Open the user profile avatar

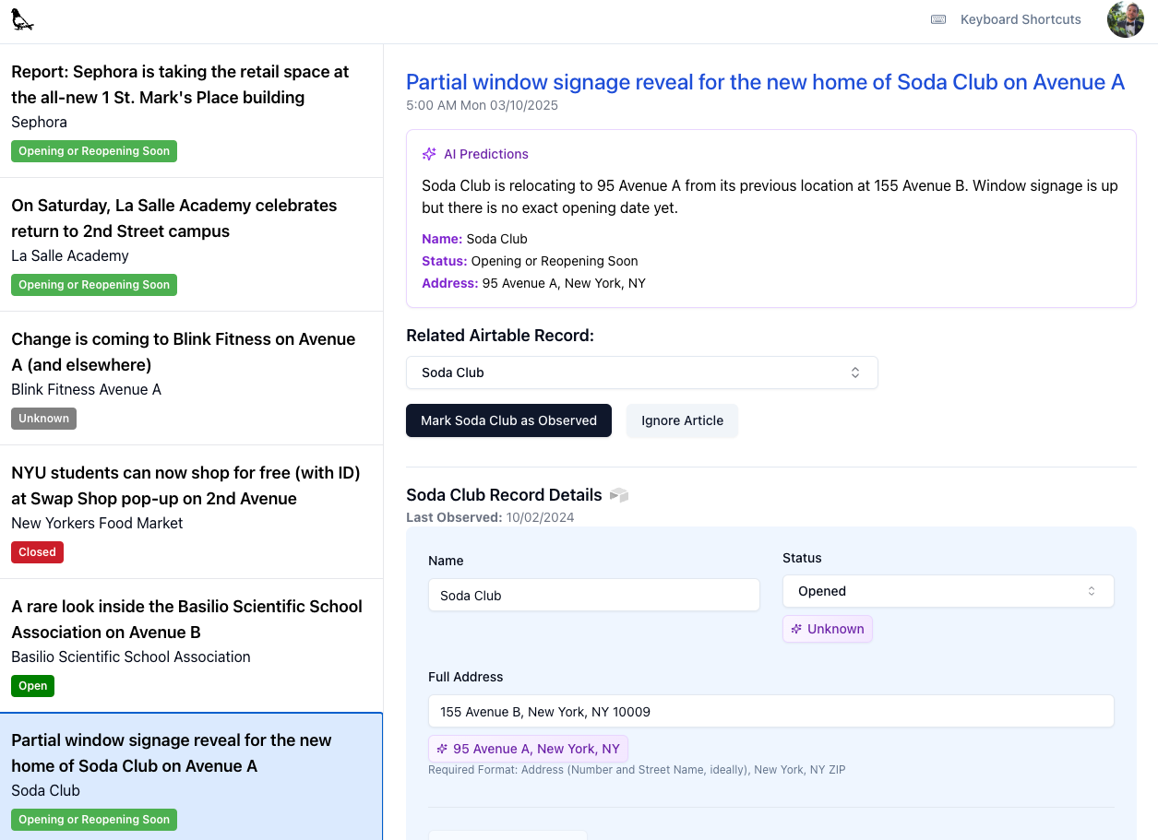(x=1126, y=19)
